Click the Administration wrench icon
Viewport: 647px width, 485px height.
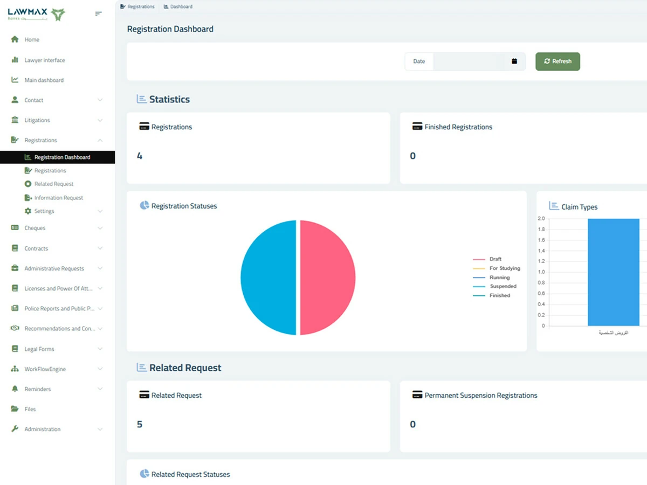(x=15, y=429)
